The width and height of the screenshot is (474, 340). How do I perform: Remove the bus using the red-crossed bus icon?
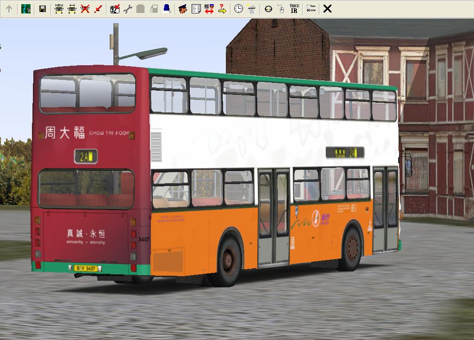pyautogui.click(x=85, y=9)
